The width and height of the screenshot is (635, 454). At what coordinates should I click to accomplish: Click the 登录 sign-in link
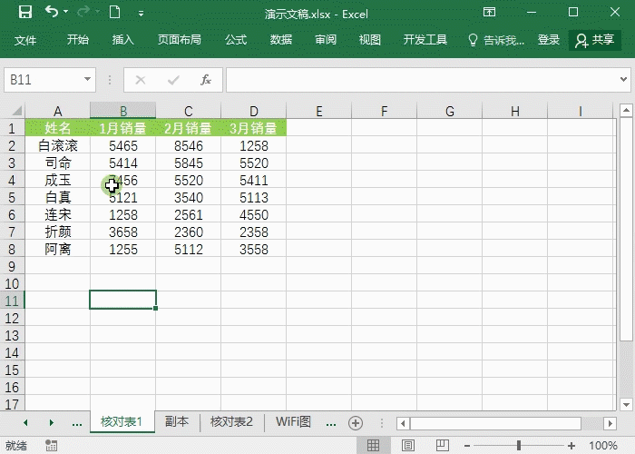548,40
